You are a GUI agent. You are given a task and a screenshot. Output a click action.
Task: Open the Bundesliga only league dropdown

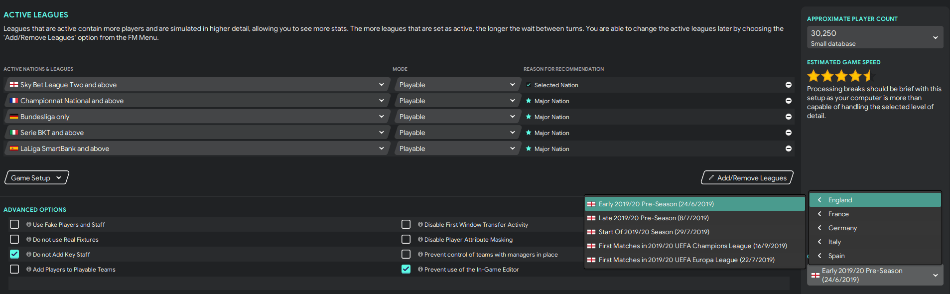pos(197,117)
